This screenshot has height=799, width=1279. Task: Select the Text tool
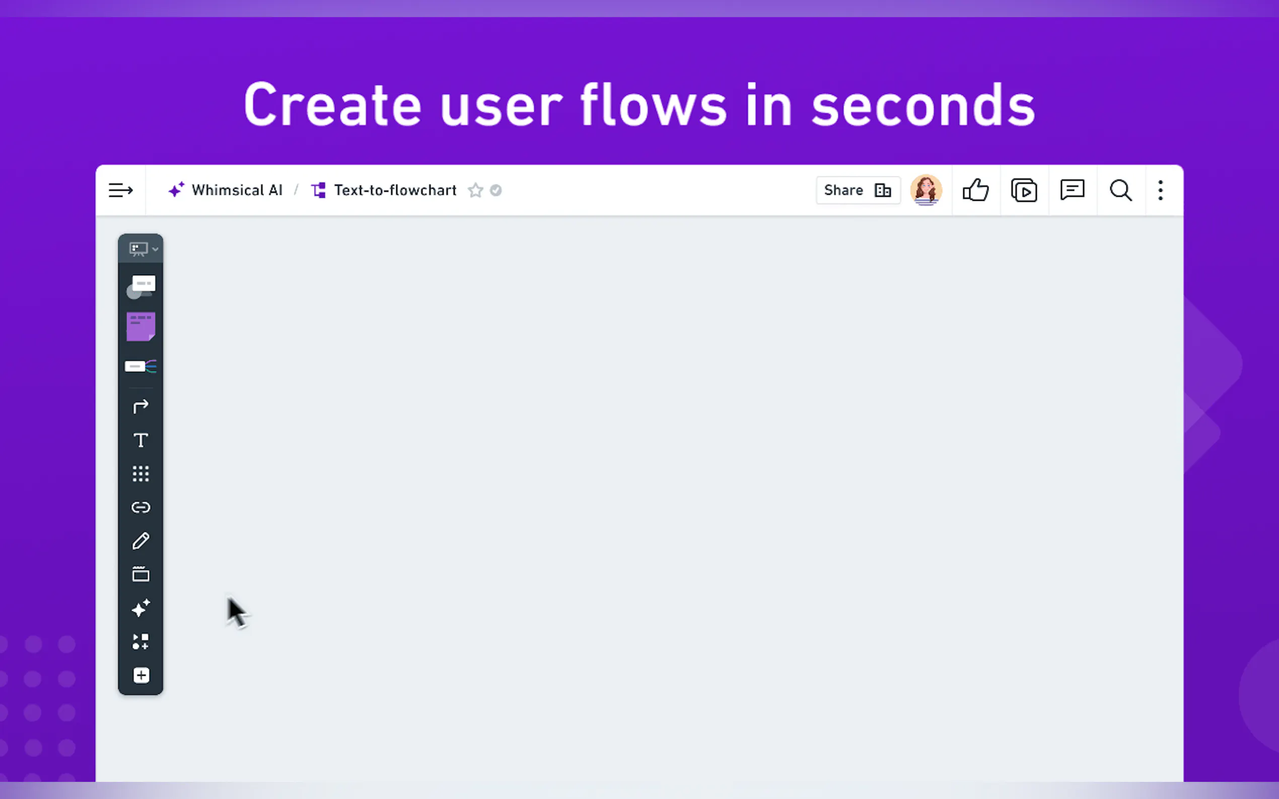click(x=140, y=440)
